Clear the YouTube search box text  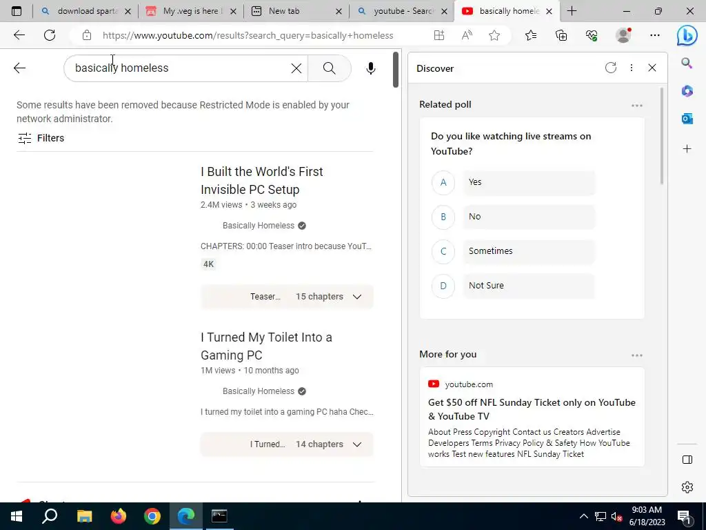point(296,68)
